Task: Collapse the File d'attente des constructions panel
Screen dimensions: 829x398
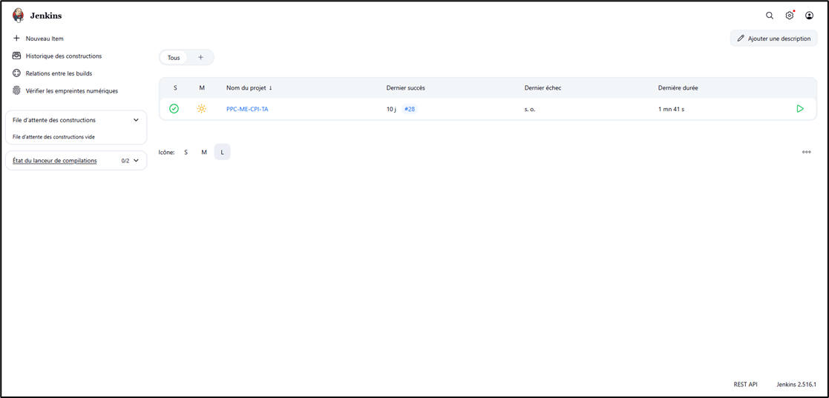Action: click(136, 120)
